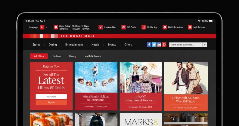This screenshot has height=126, width=239.
Task: Open the Twitter social icon
Action: coord(154,45)
